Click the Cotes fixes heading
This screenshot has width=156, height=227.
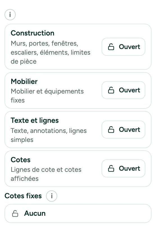point(23,196)
